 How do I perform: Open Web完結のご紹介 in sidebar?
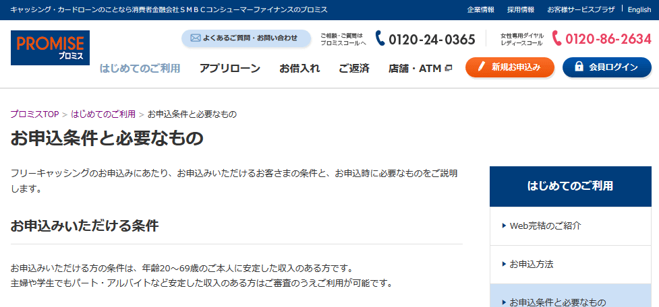pos(571,226)
